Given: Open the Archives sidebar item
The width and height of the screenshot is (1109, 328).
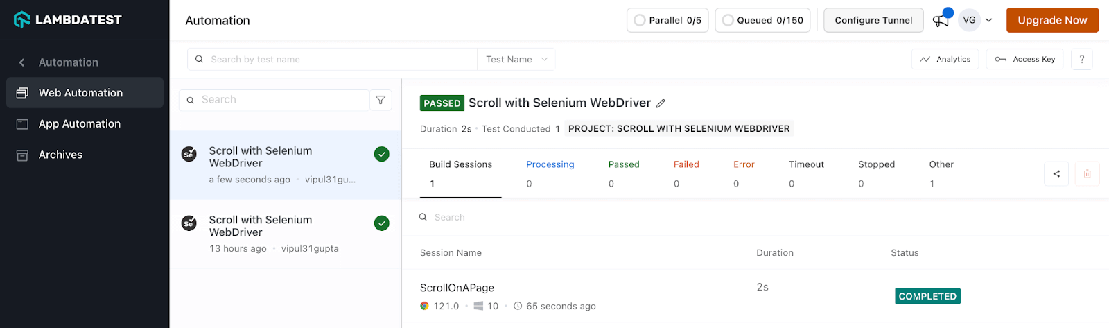Looking at the screenshot, I should pos(60,155).
